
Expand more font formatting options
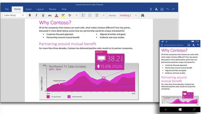coord(77,15)
